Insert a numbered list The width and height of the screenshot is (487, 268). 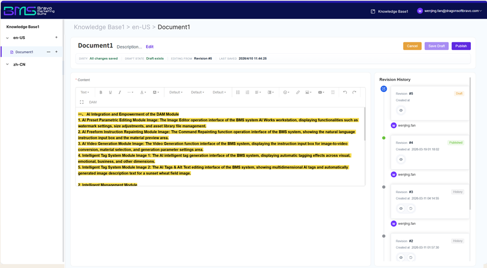247,92
